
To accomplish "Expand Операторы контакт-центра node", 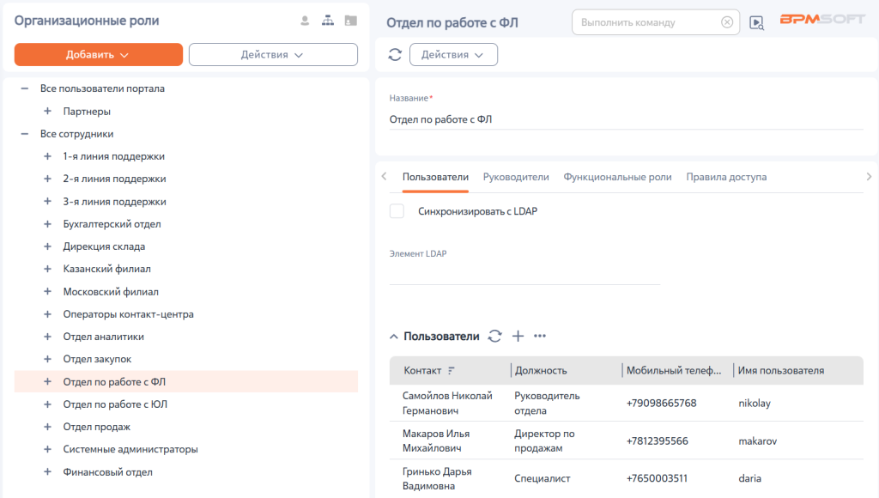I will (x=48, y=314).
